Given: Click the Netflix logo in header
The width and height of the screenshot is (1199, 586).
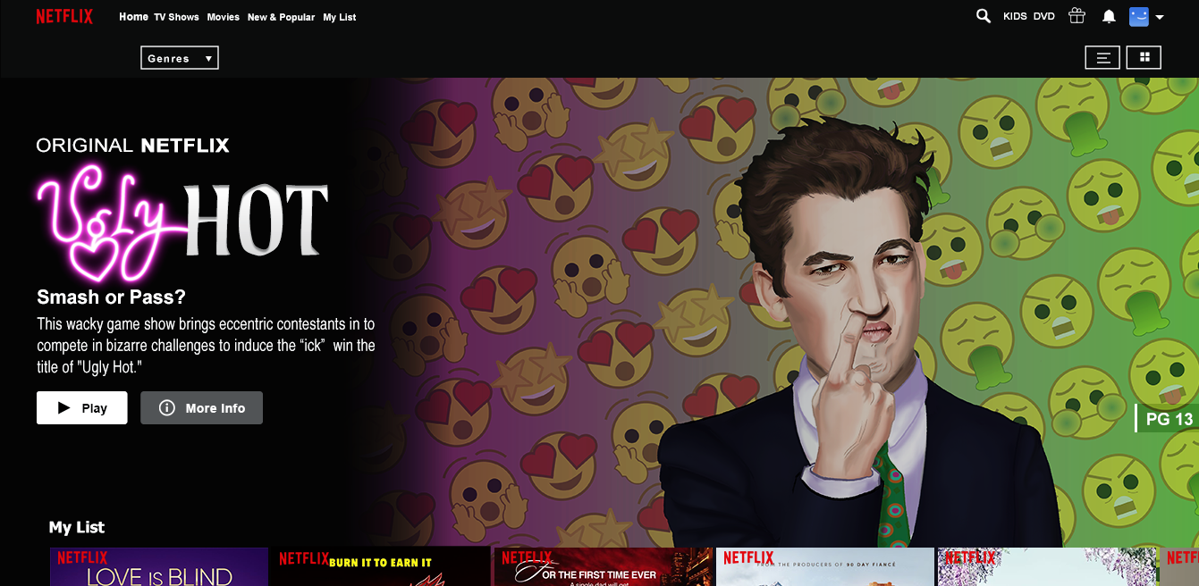Looking at the screenshot, I should point(64,16).
